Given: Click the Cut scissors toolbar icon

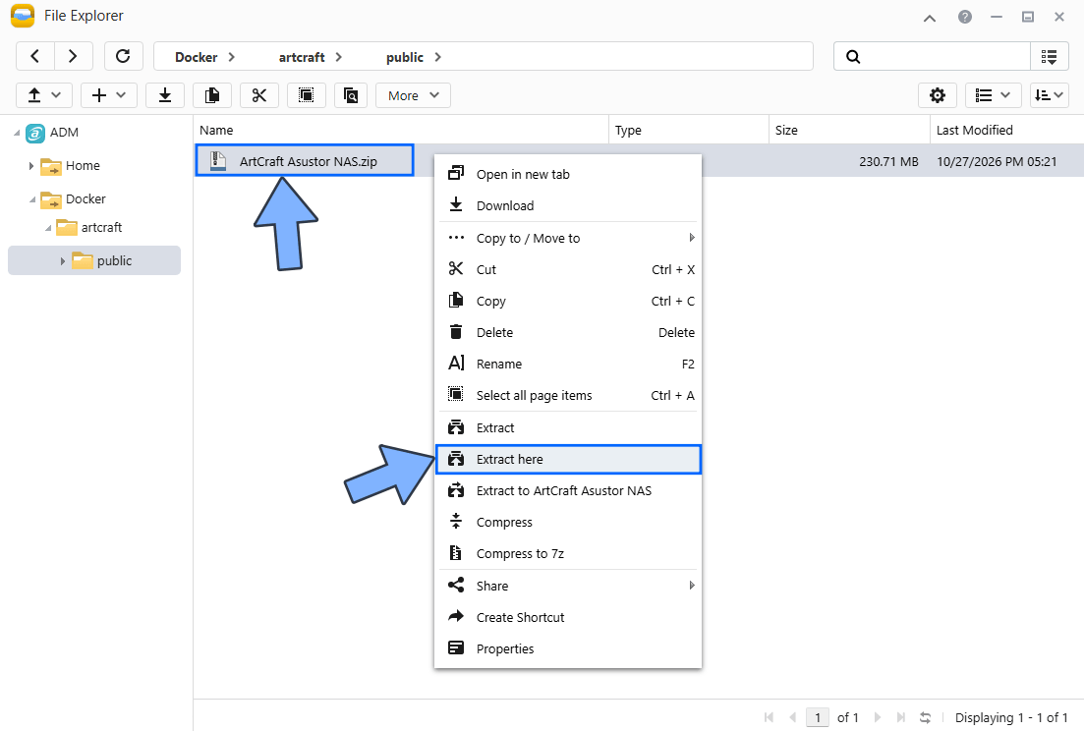Looking at the screenshot, I should [259, 95].
